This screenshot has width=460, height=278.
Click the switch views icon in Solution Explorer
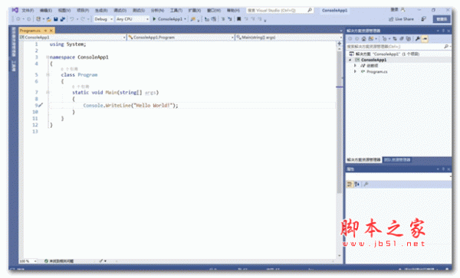pos(372,38)
